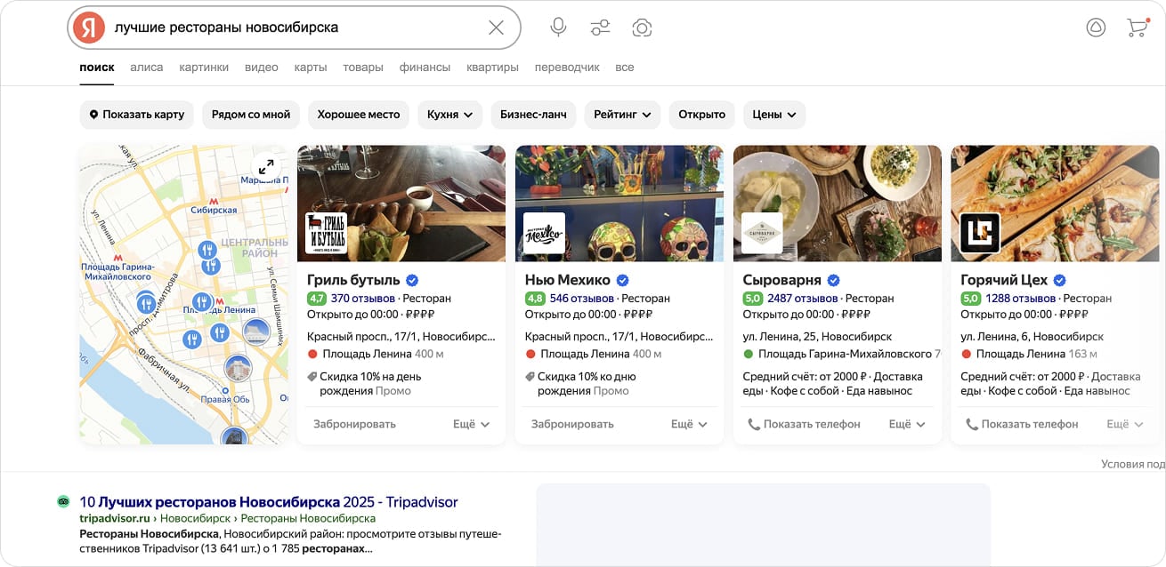Open the Кухня dropdown
This screenshot has height=567, width=1166.
449,115
